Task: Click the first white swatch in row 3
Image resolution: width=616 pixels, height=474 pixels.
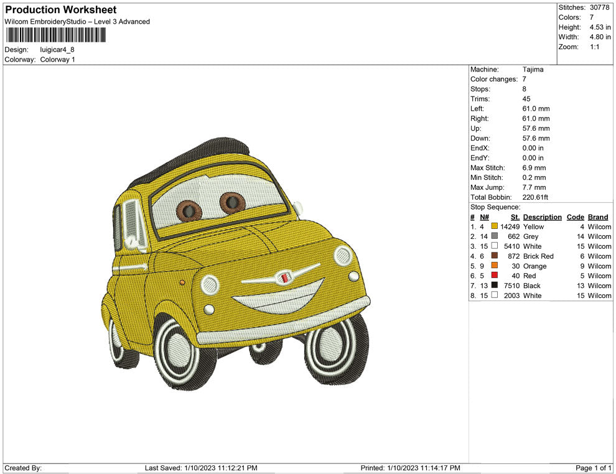Action: pos(495,246)
